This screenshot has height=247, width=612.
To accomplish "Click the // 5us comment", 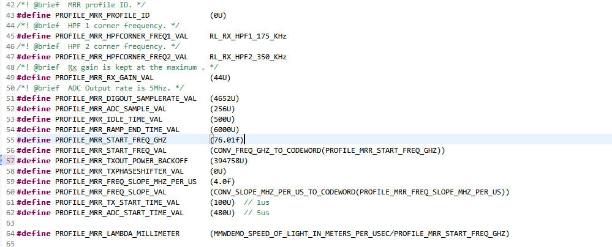I will pos(257,213).
